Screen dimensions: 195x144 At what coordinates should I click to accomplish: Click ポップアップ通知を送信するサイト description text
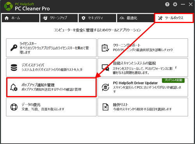51,89
